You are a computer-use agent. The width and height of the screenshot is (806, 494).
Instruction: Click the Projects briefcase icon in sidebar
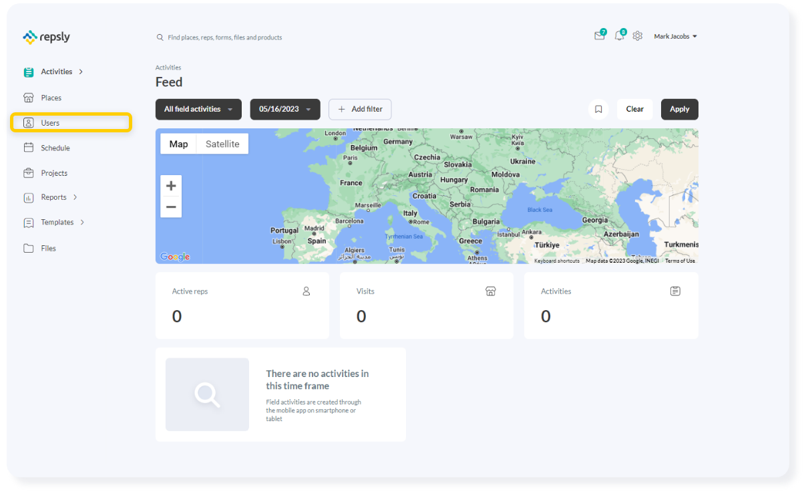point(29,173)
